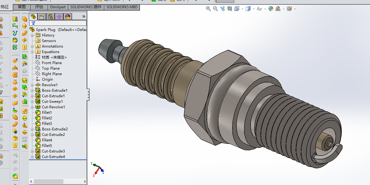Click the Fillet4 feature icon
This screenshot has height=185, width=370.
[x=38, y=140]
